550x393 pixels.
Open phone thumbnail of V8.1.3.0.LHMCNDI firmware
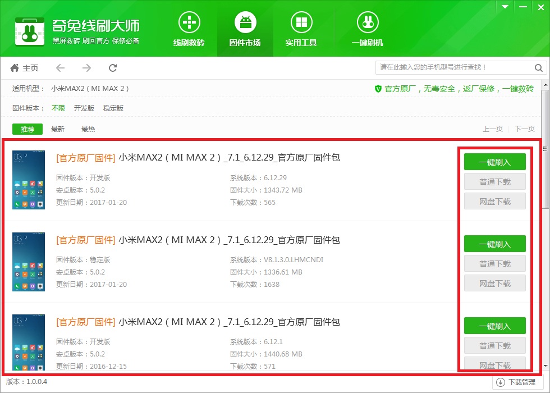pos(29,262)
